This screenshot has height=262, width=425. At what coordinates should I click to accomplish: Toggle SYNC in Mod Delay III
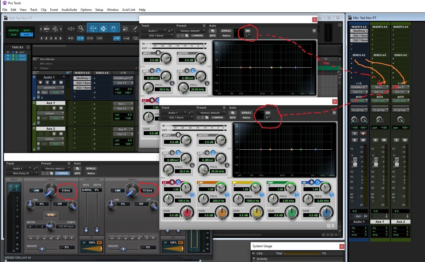coord(51,215)
